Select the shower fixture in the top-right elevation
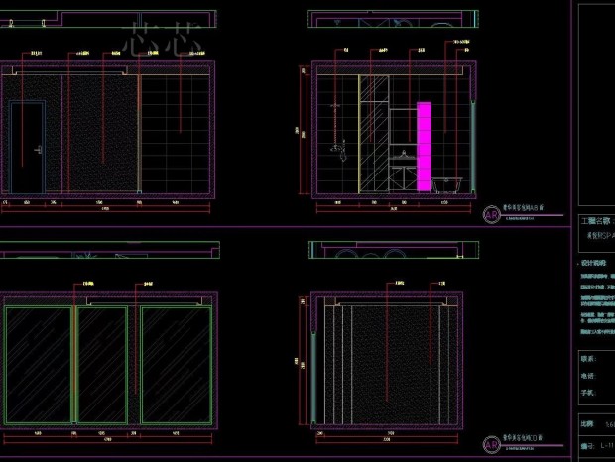615x462 pixels. point(338,147)
